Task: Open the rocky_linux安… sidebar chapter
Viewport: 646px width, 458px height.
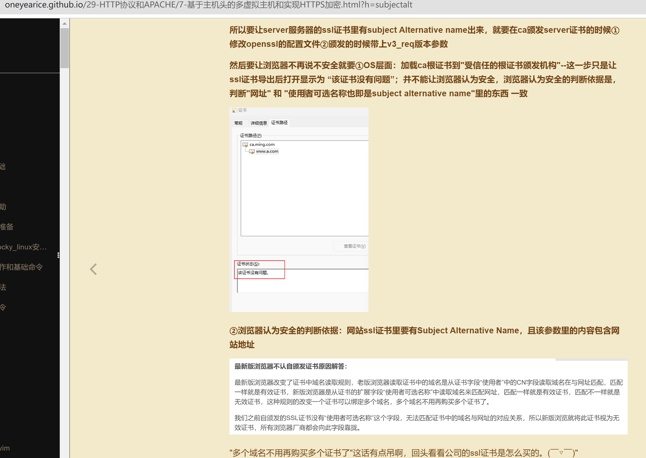Action: [23, 247]
